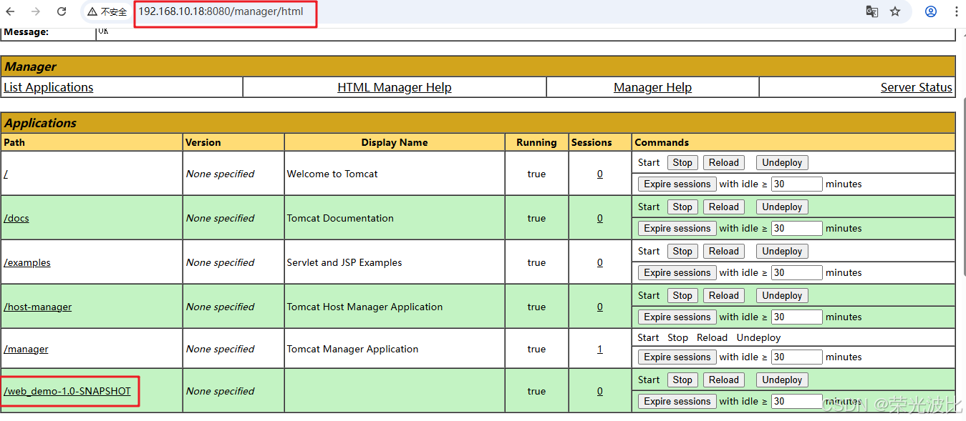Reload the /host-manager application
966x421 pixels.
point(724,295)
